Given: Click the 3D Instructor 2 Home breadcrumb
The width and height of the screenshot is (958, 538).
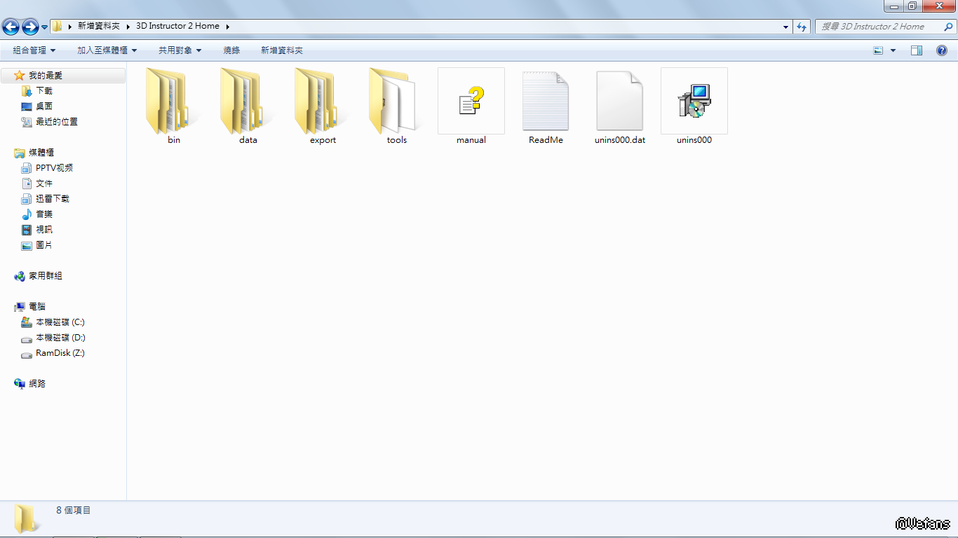Looking at the screenshot, I should pyautogui.click(x=178, y=27).
